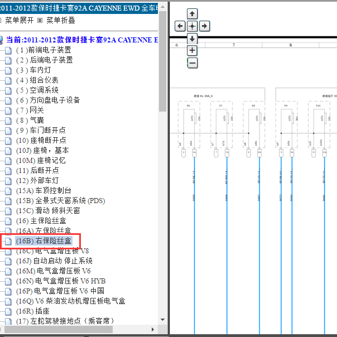Click fuse F9 in the diagram
This screenshot has height=337, width=337.
(287, 124)
